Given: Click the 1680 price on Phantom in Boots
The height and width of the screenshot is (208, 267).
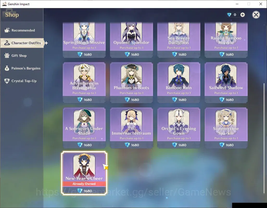Looking at the screenshot, I should click(x=135, y=100).
